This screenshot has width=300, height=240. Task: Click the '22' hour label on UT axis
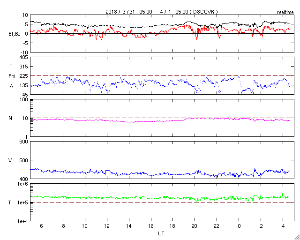(217, 226)
